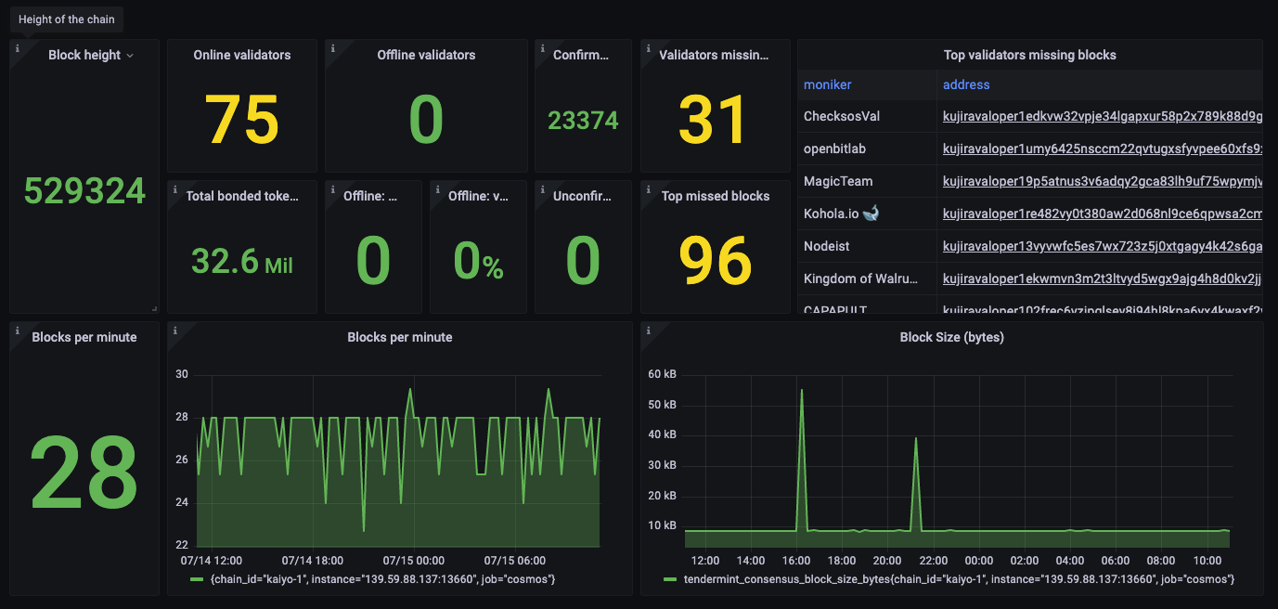
Task: Open info icon on Block height panel
Action: click(16, 45)
